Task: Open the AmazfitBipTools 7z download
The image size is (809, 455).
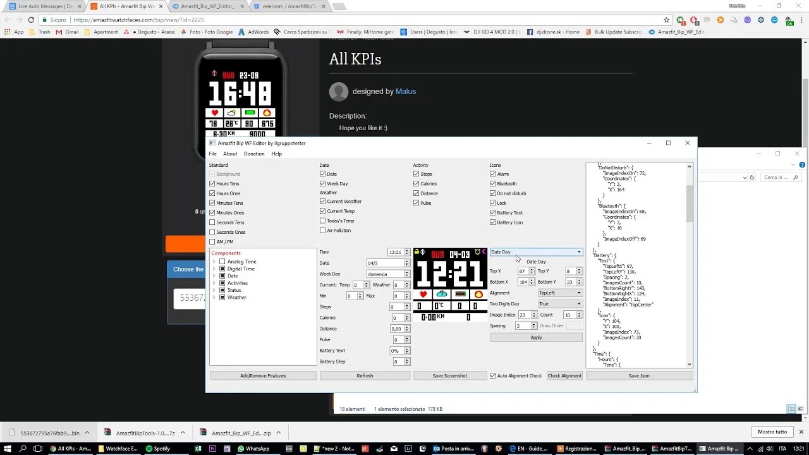Action: [x=144, y=433]
